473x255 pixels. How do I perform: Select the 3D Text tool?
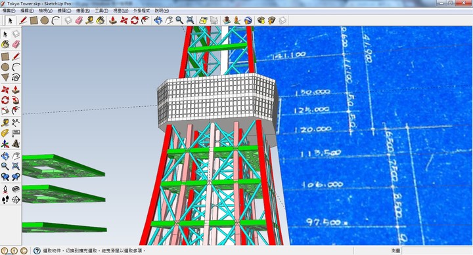tap(16, 144)
